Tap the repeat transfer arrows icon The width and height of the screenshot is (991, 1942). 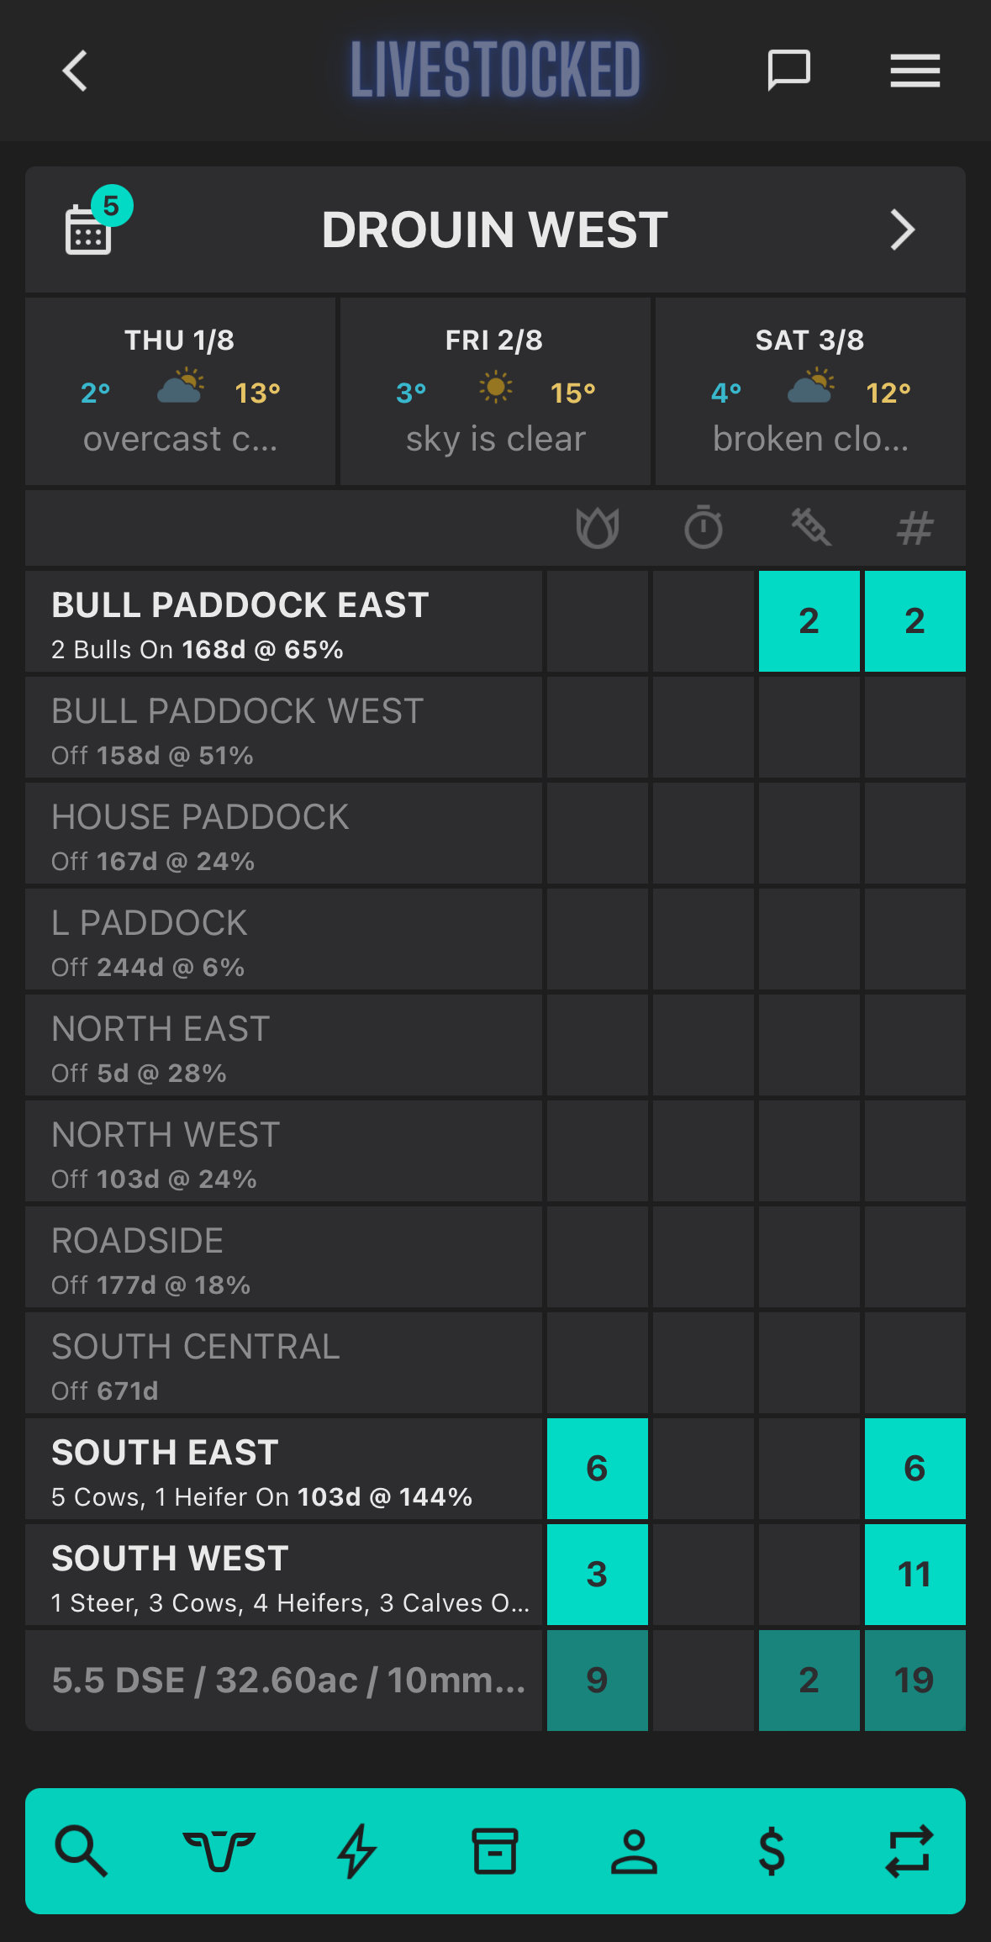click(x=909, y=1850)
